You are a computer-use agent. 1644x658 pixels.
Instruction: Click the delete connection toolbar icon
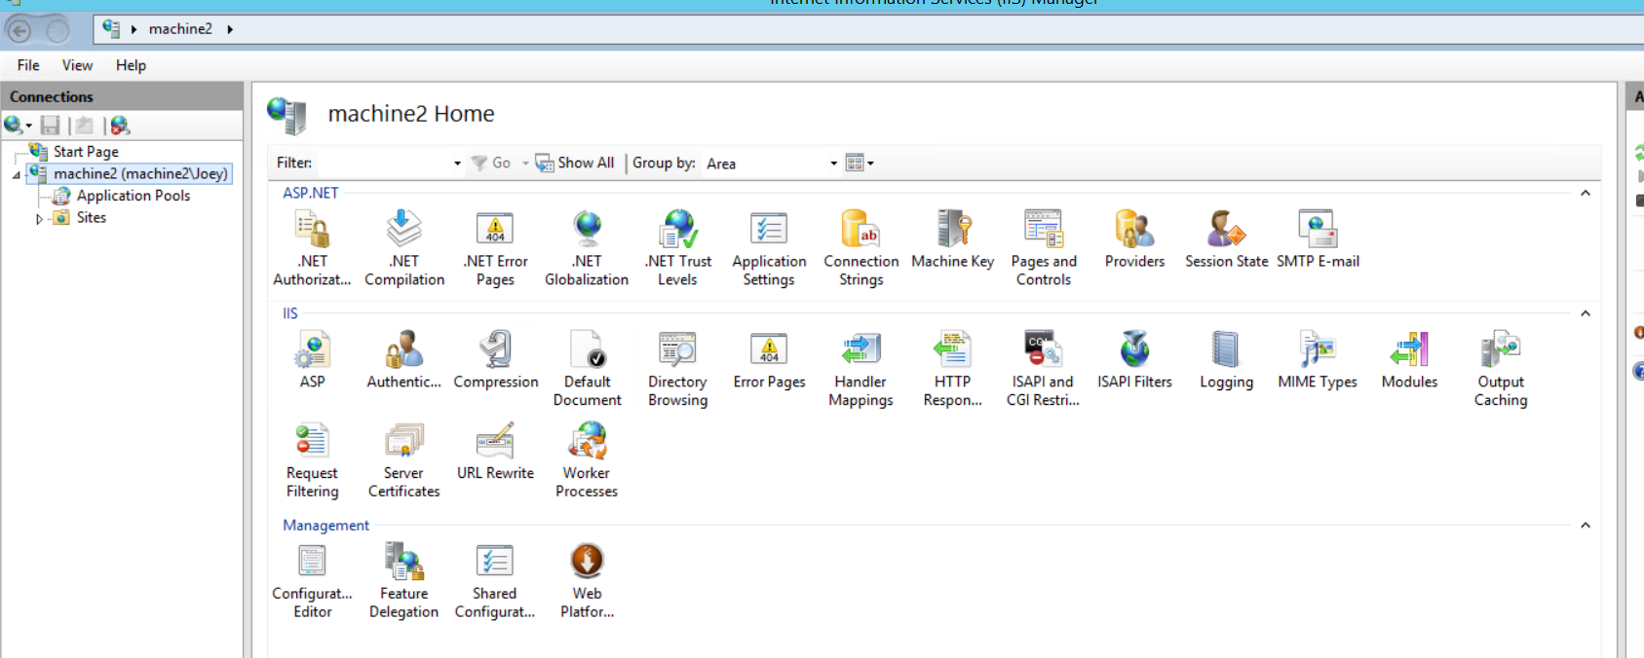(x=120, y=125)
